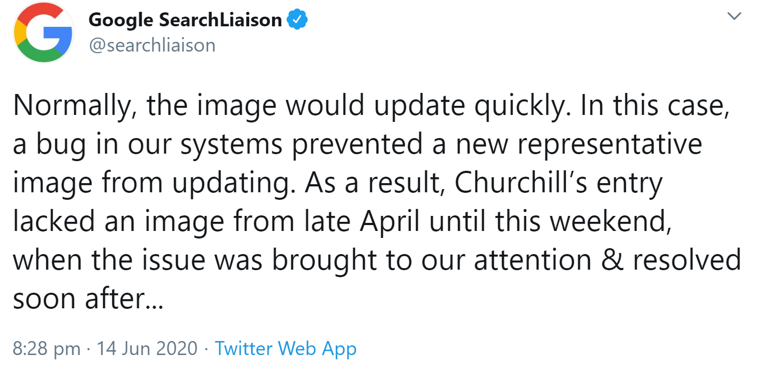The image size is (758, 369).
Task: Click the Google SearchLiaison profile picture
Action: click(43, 32)
